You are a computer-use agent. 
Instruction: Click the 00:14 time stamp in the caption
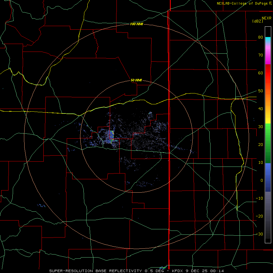[x=217, y=271]
